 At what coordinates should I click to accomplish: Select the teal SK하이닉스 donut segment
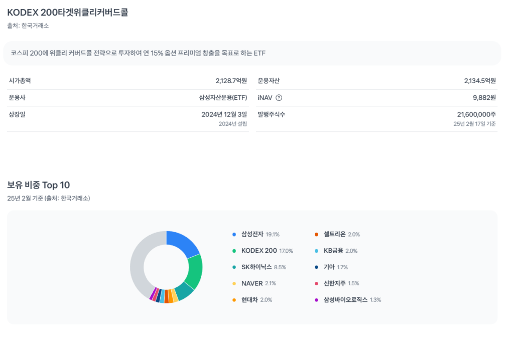click(x=184, y=291)
